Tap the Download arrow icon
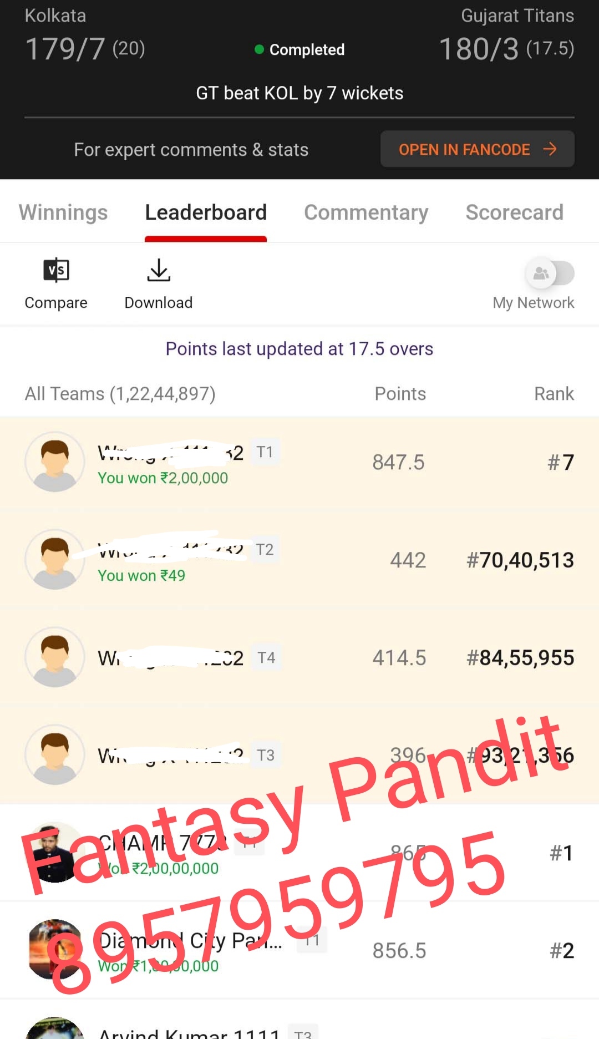 159,270
